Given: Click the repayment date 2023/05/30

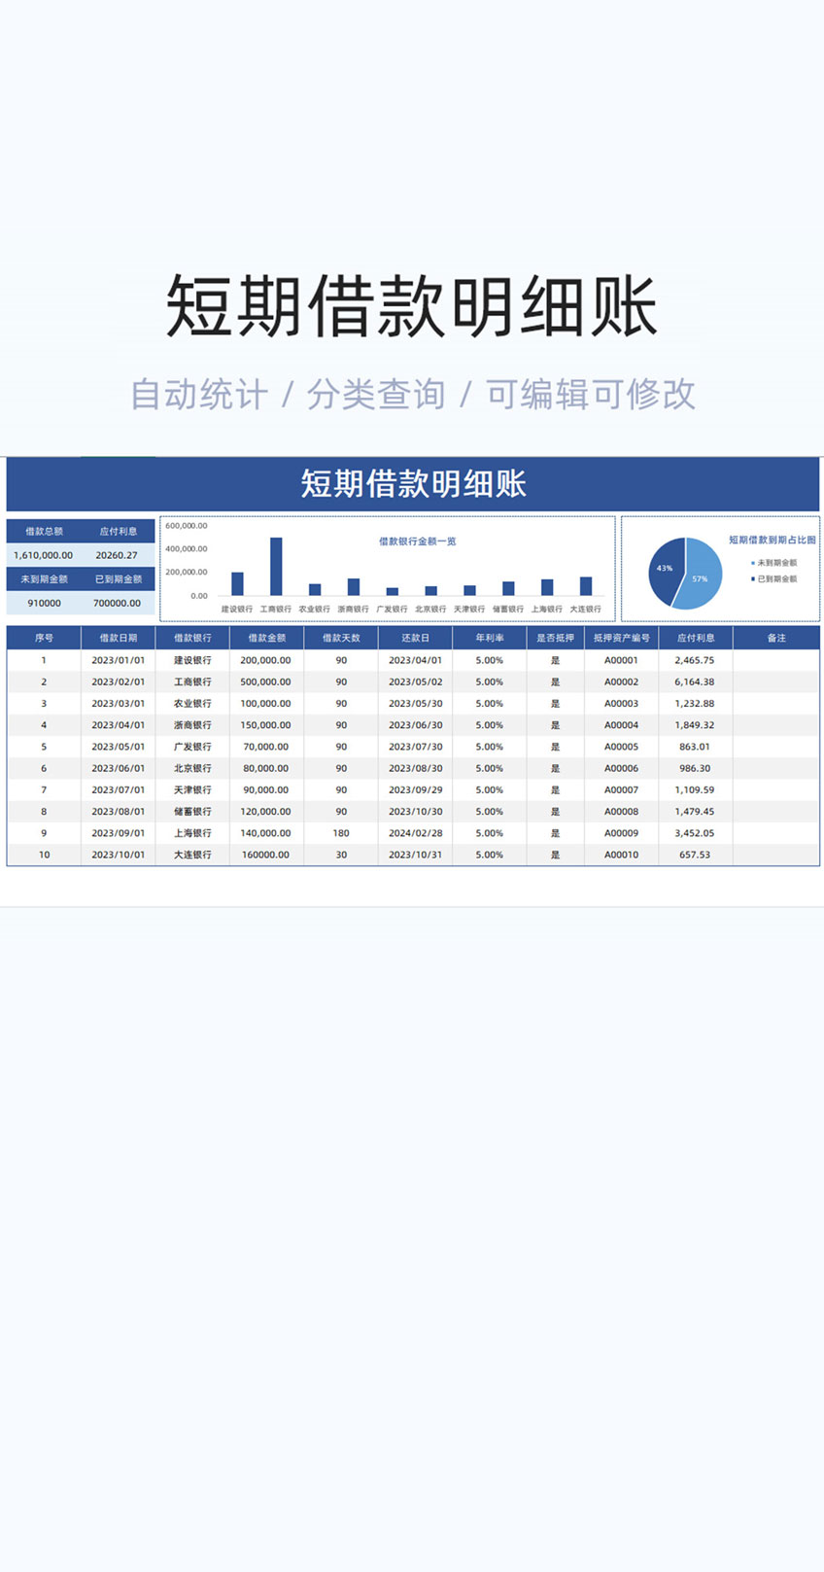Looking at the screenshot, I should click(415, 704).
